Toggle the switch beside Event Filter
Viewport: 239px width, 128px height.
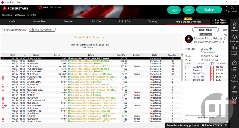(x=225, y=30)
